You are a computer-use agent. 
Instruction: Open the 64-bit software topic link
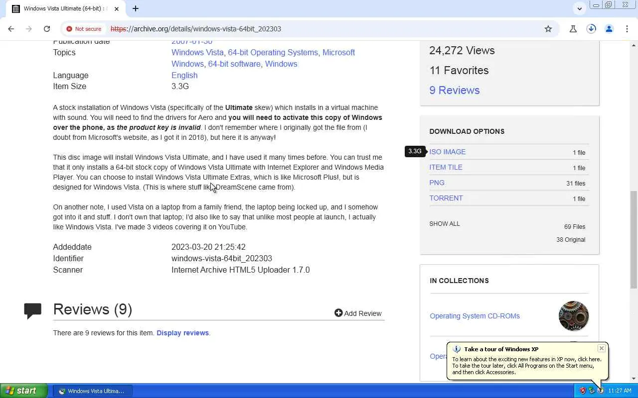[234, 64]
